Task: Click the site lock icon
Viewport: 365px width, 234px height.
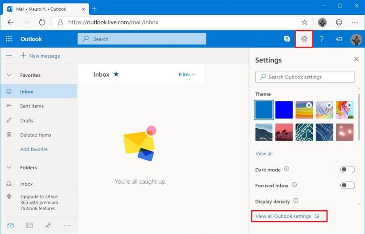Action: [x=60, y=22]
